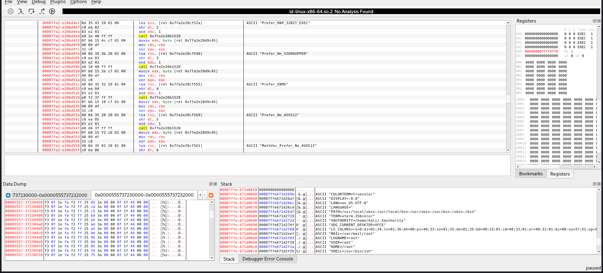Image resolution: width=603 pixels, height=273 pixels.
Task: Float the Registers panel
Action: [x=595, y=21]
